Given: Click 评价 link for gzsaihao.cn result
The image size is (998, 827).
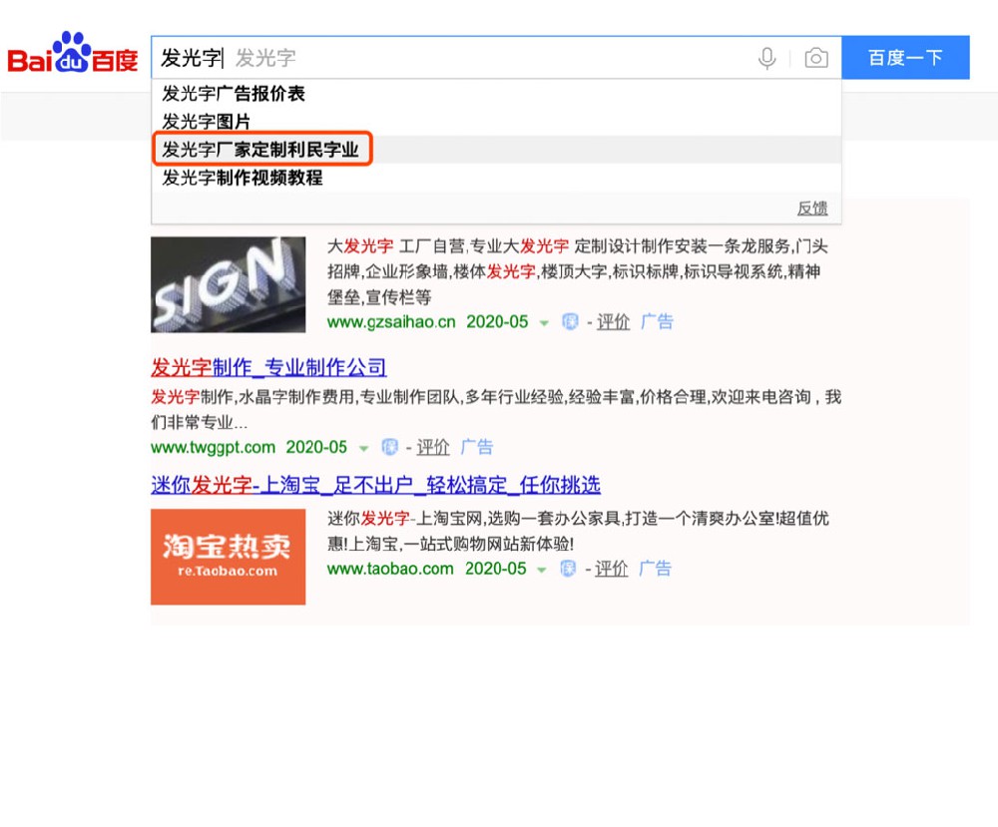Looking at the screenshot, I should pos(613,322).
